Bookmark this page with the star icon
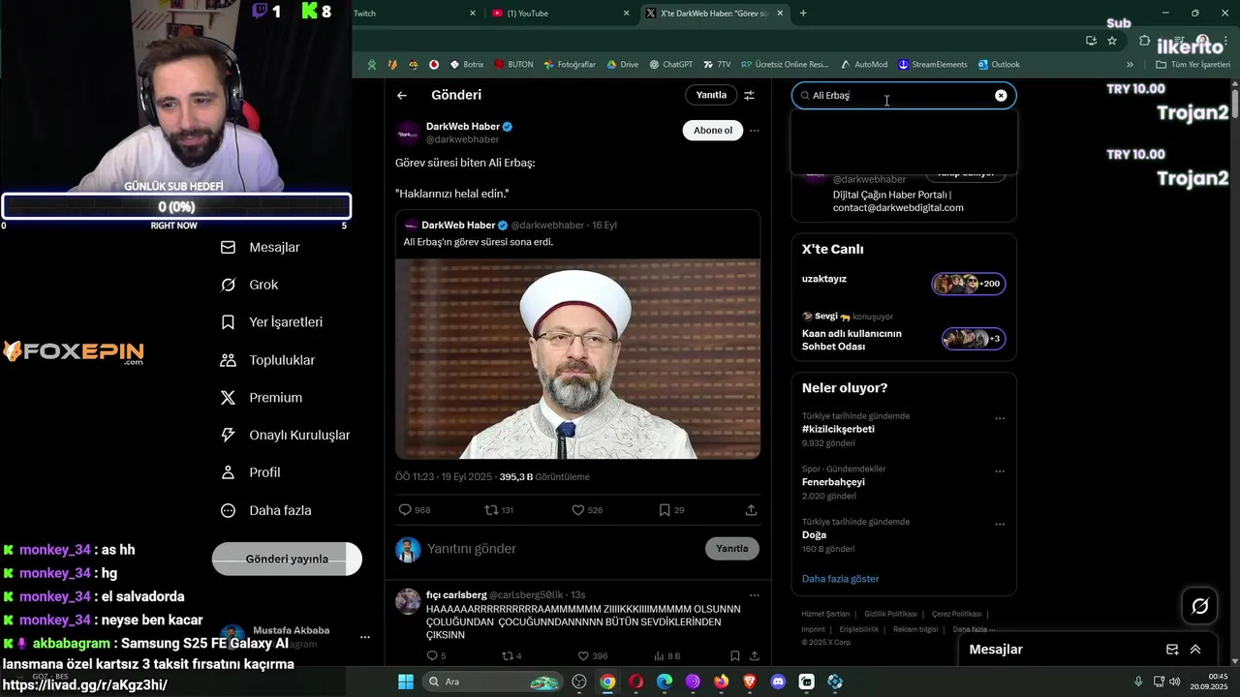 [x=1112, y=41]
